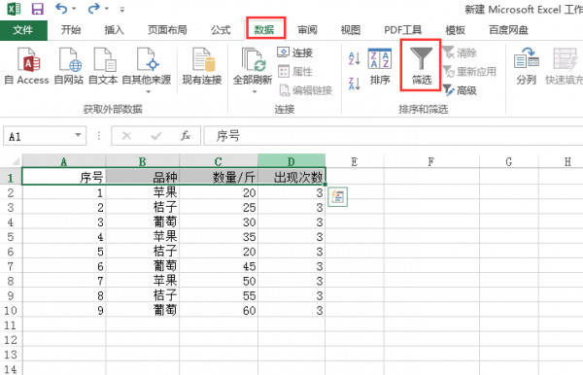Open the 排序 sort dialog

[x=380, y=66]
